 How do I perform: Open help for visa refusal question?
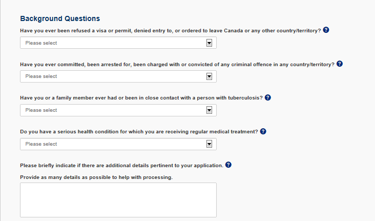pyautogui.click(x=326, y=30)
